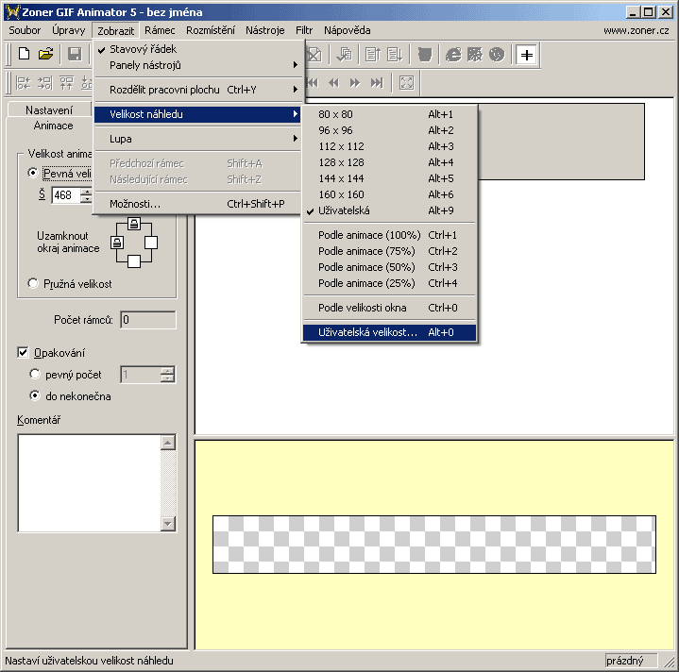Click Komentář scrollbar up arrow
The width and height of the screenshot is (679, 672).
(168, 443)
